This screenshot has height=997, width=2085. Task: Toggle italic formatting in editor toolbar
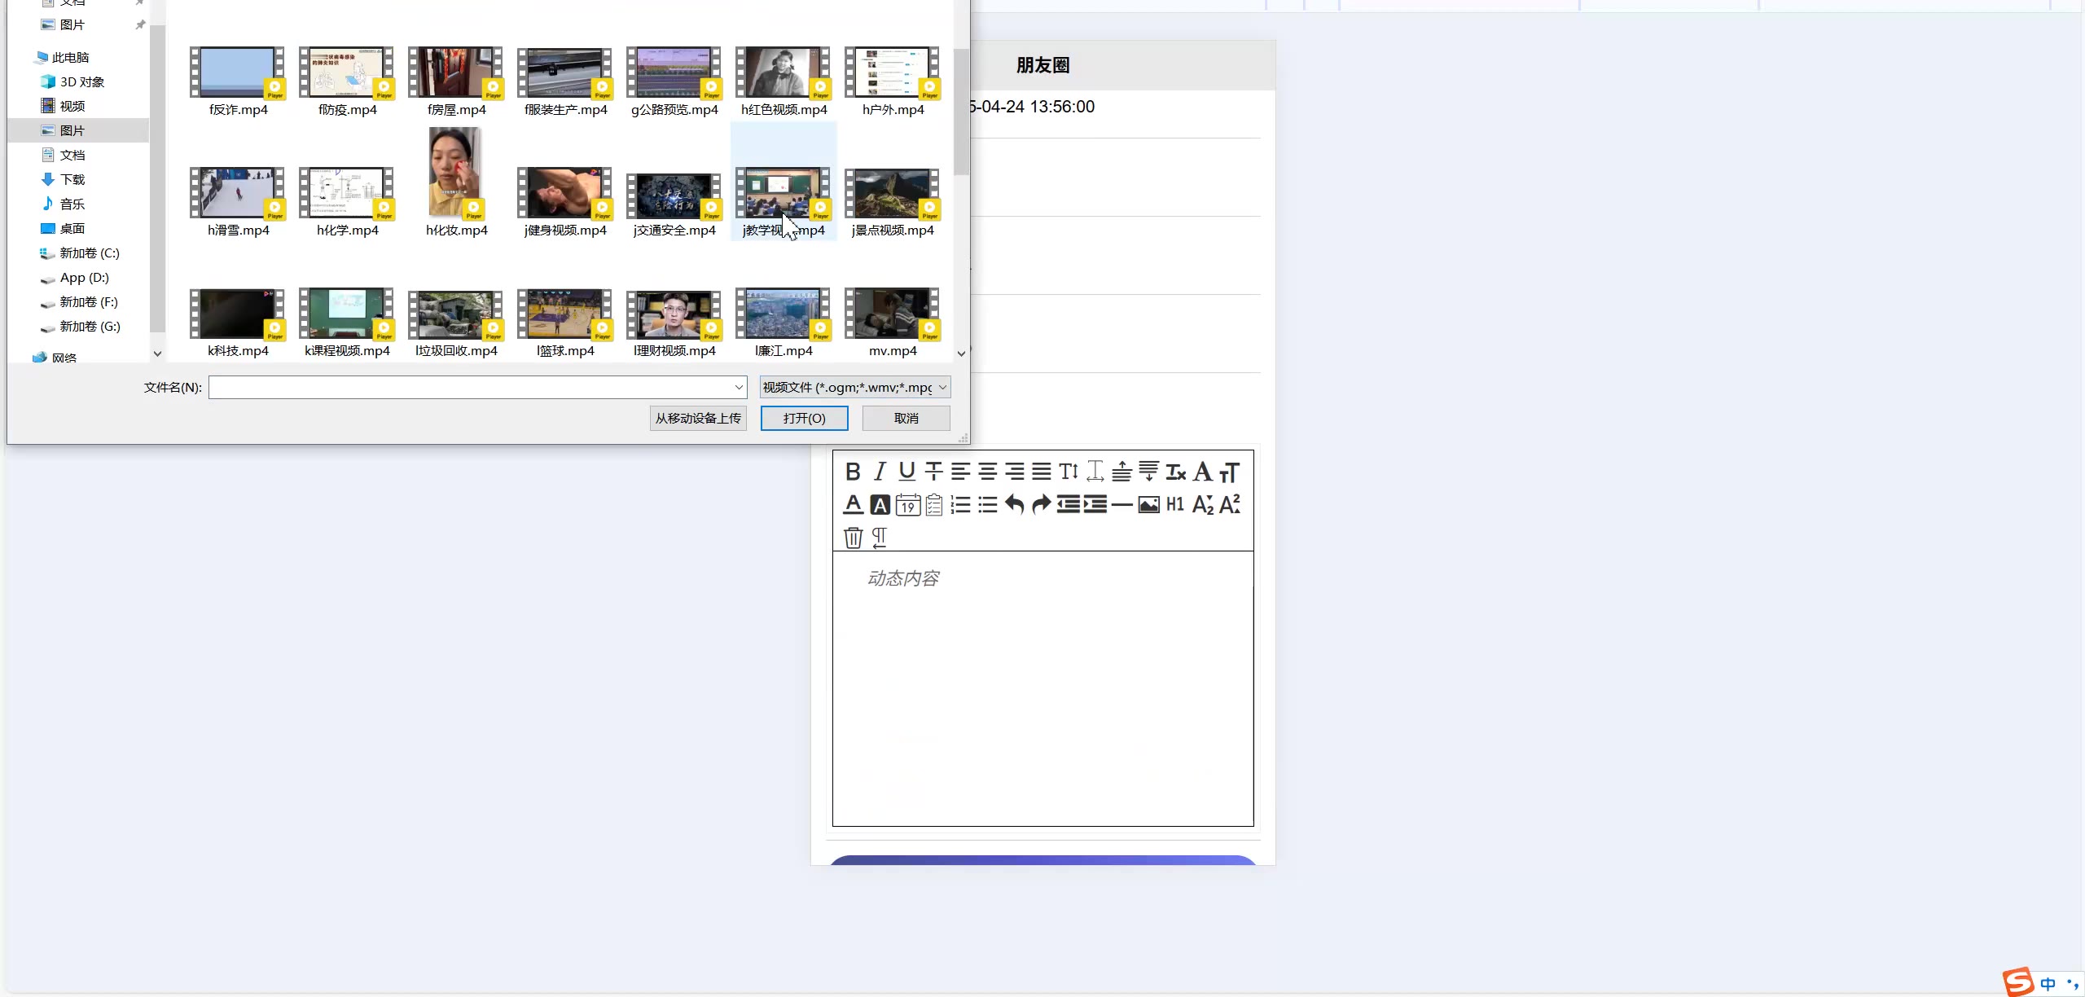[880, 472]
